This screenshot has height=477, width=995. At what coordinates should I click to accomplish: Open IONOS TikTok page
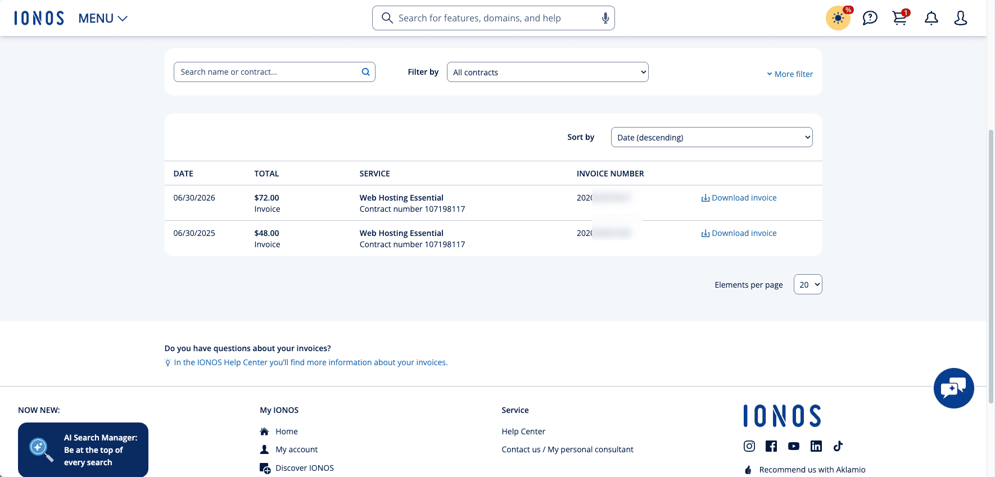click(838, 446)
